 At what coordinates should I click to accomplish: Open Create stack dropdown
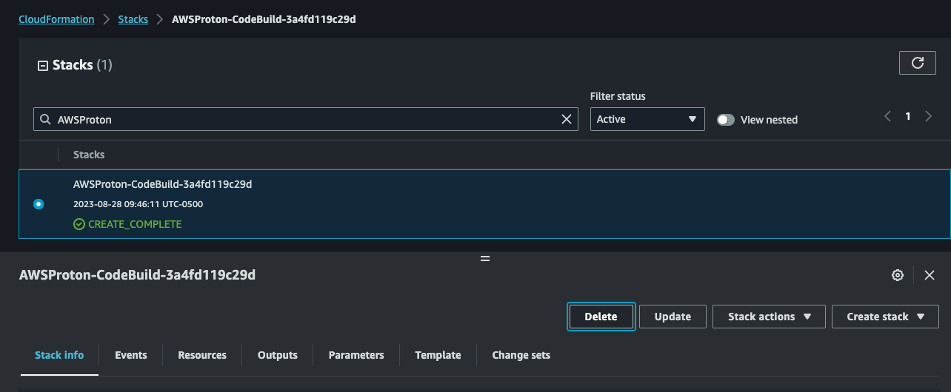tap(885, 317)
